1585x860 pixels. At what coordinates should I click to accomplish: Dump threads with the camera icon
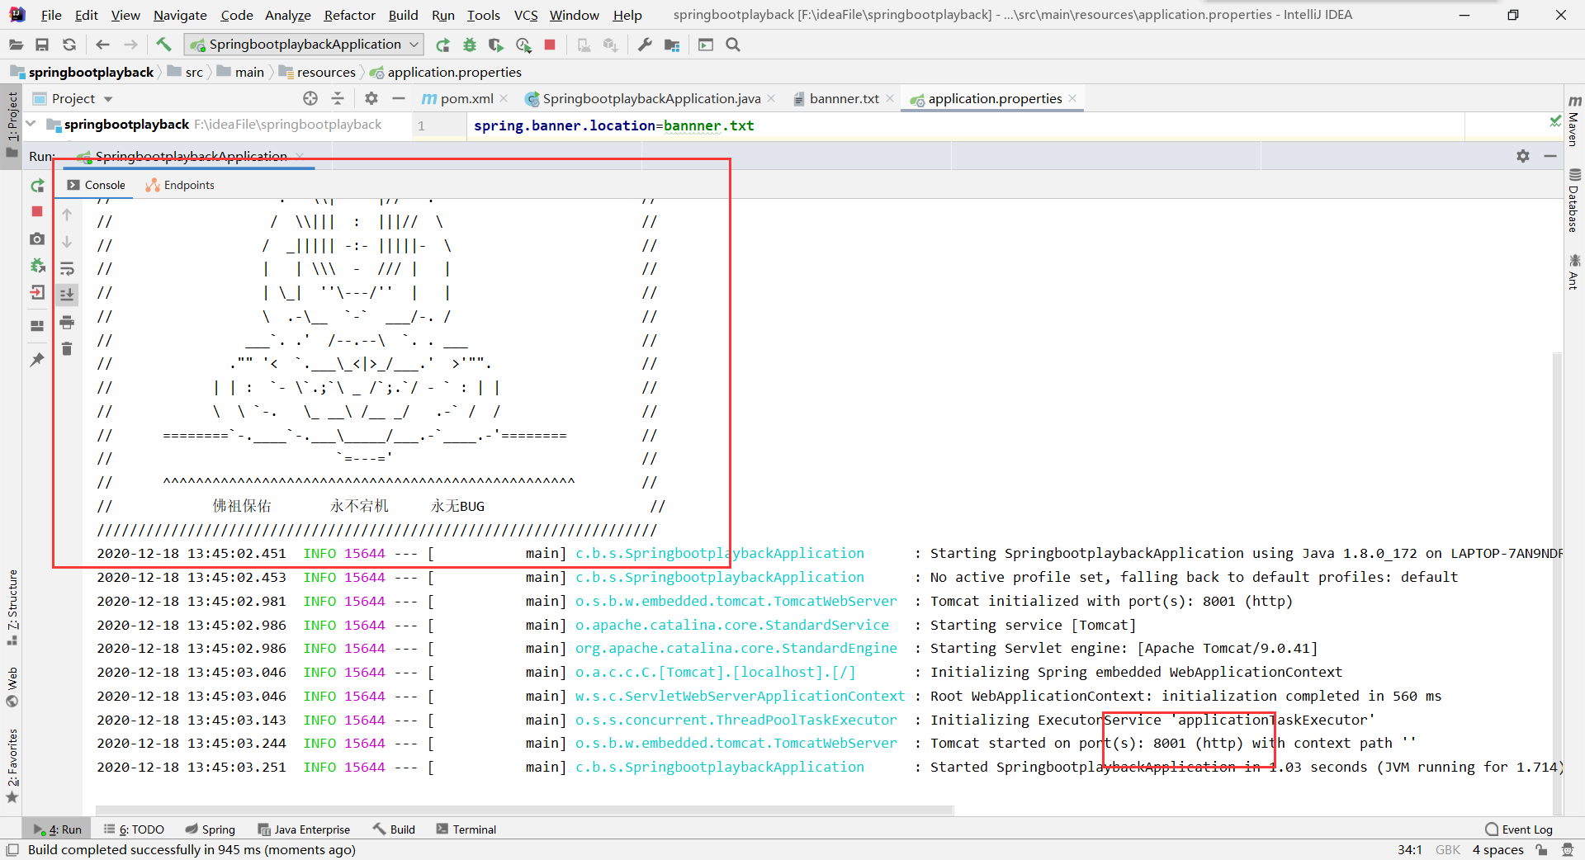[x=37, y=239]
